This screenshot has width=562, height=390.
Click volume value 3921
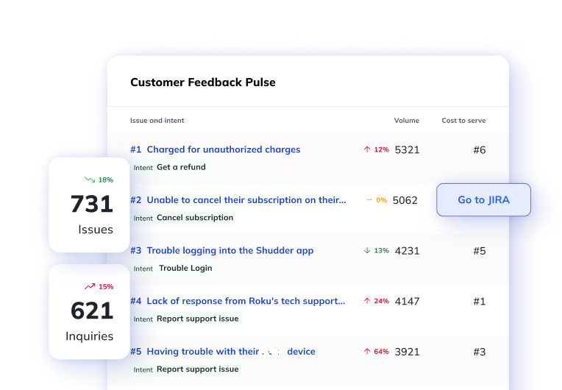[408, 352]
